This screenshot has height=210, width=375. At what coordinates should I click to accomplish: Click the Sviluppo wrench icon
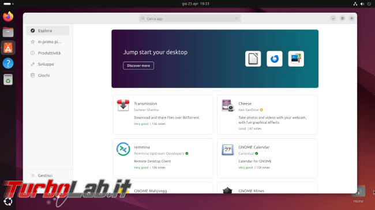coord(33,64)
